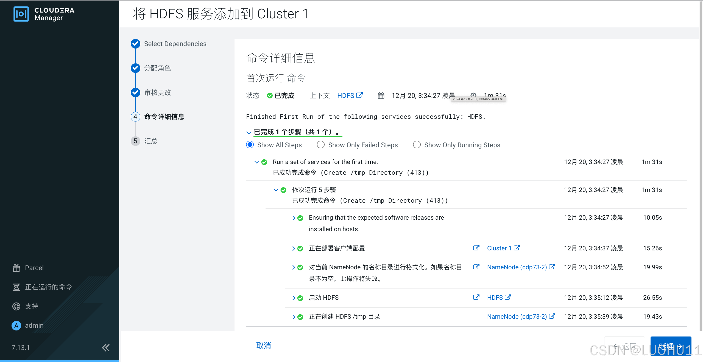Click the Cloudera Manager logo icon
The height and width of the screenshot is (362, 703).
pyautogui.click(x=21, y=14)
